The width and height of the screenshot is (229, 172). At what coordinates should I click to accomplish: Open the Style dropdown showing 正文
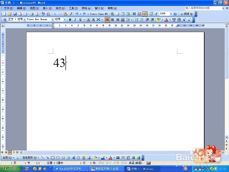pos(24,20)
